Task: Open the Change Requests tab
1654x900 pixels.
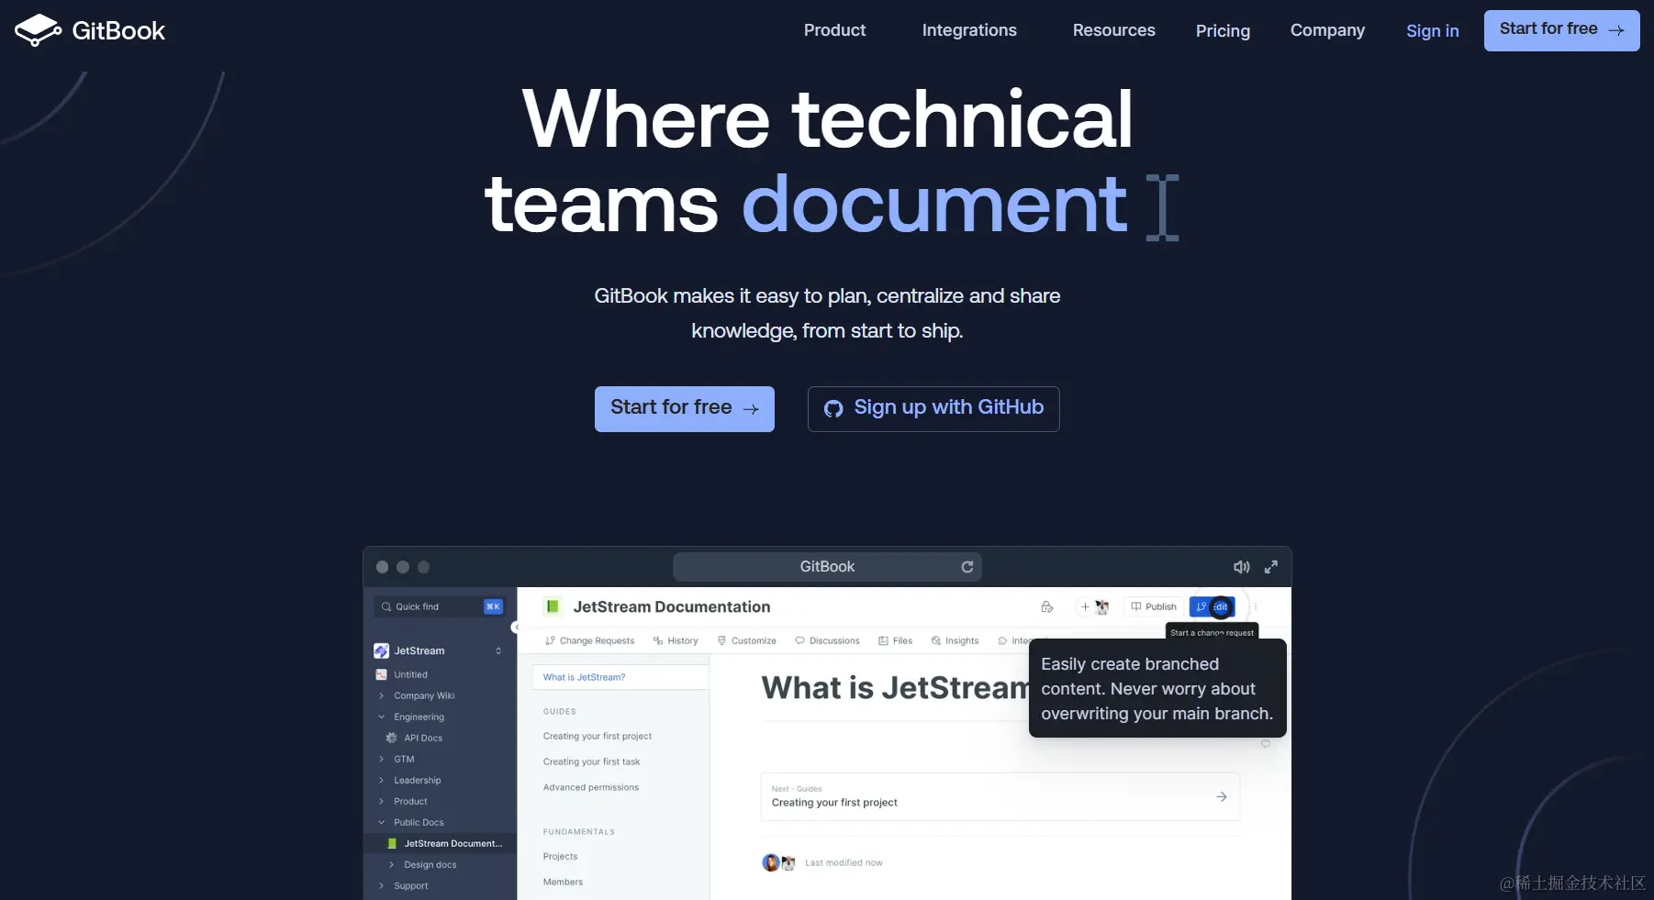Action: click(x=589, y=640)
